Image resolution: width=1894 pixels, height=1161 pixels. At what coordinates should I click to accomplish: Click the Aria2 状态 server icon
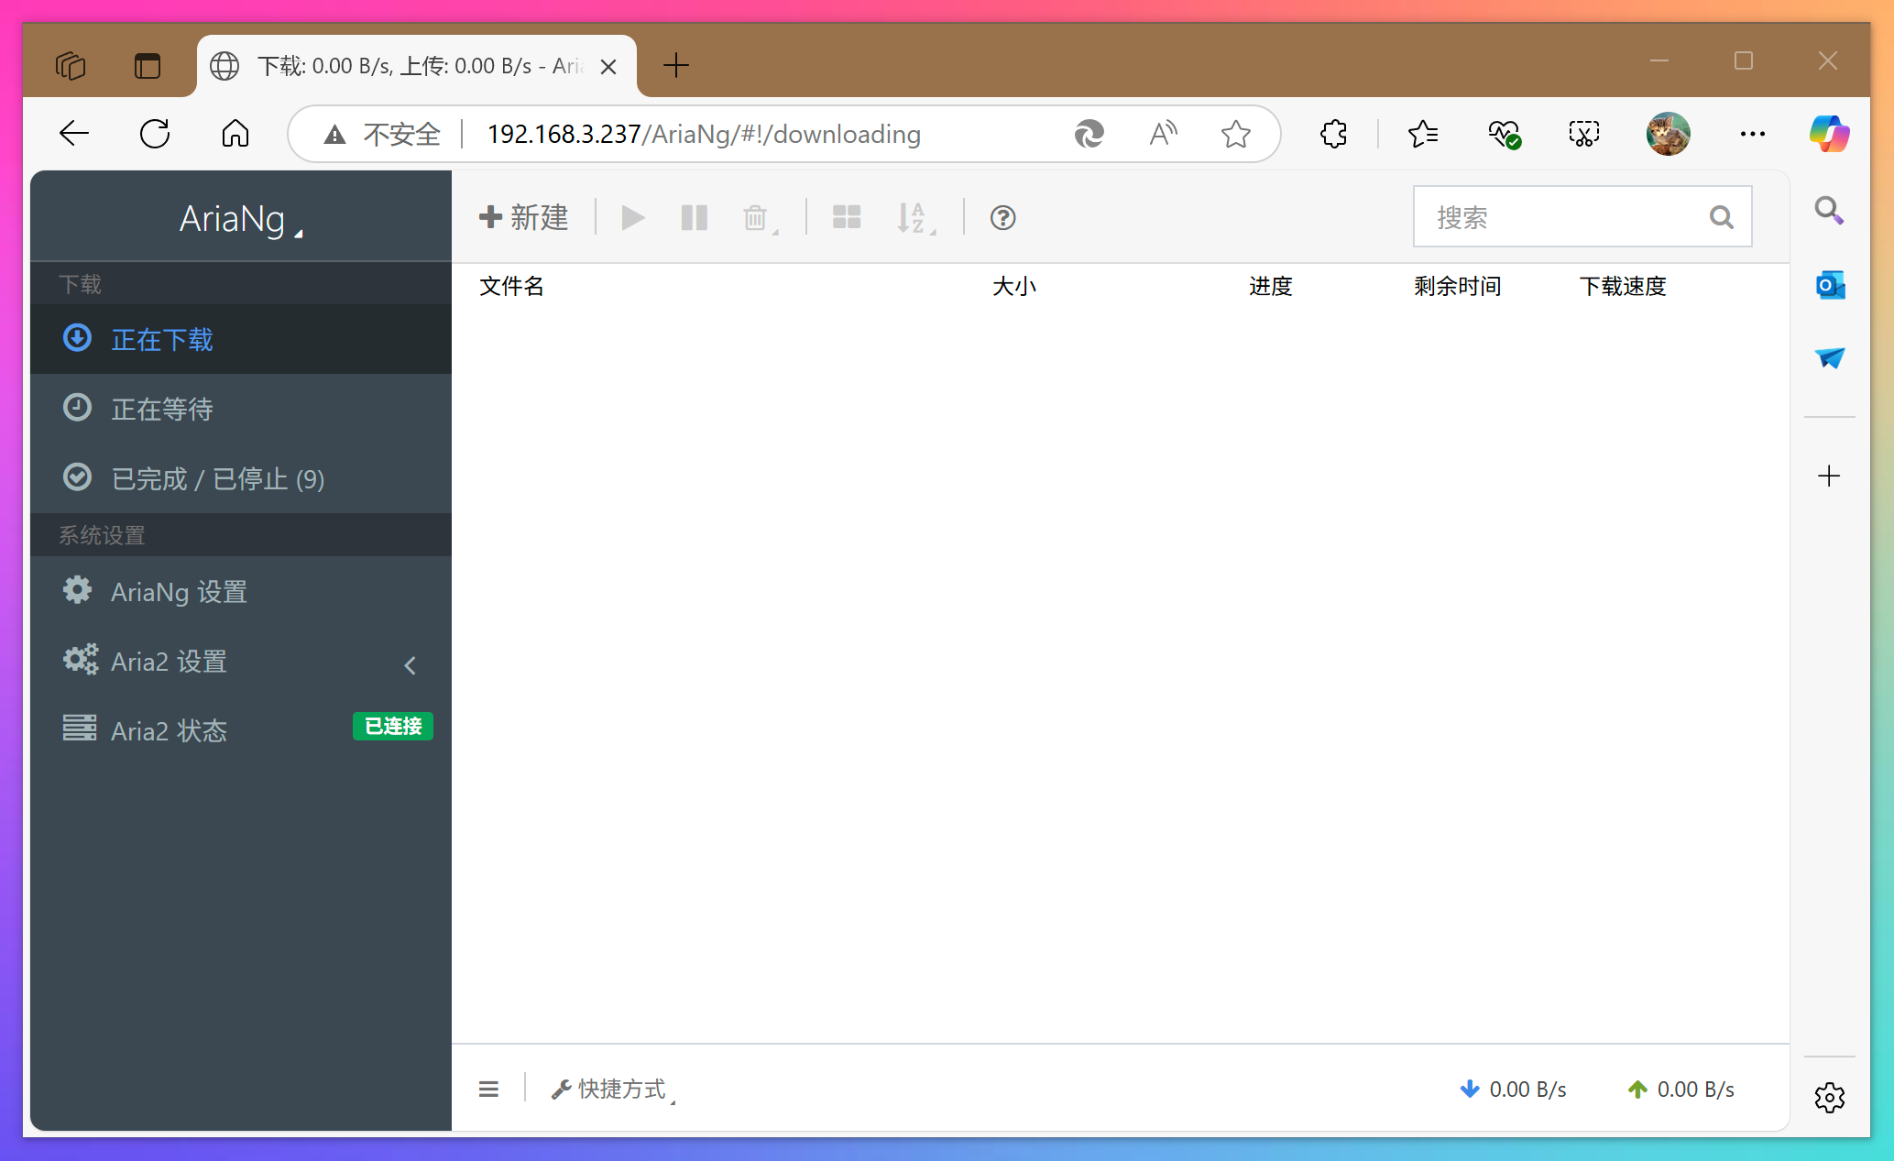[x=80, y=728]
